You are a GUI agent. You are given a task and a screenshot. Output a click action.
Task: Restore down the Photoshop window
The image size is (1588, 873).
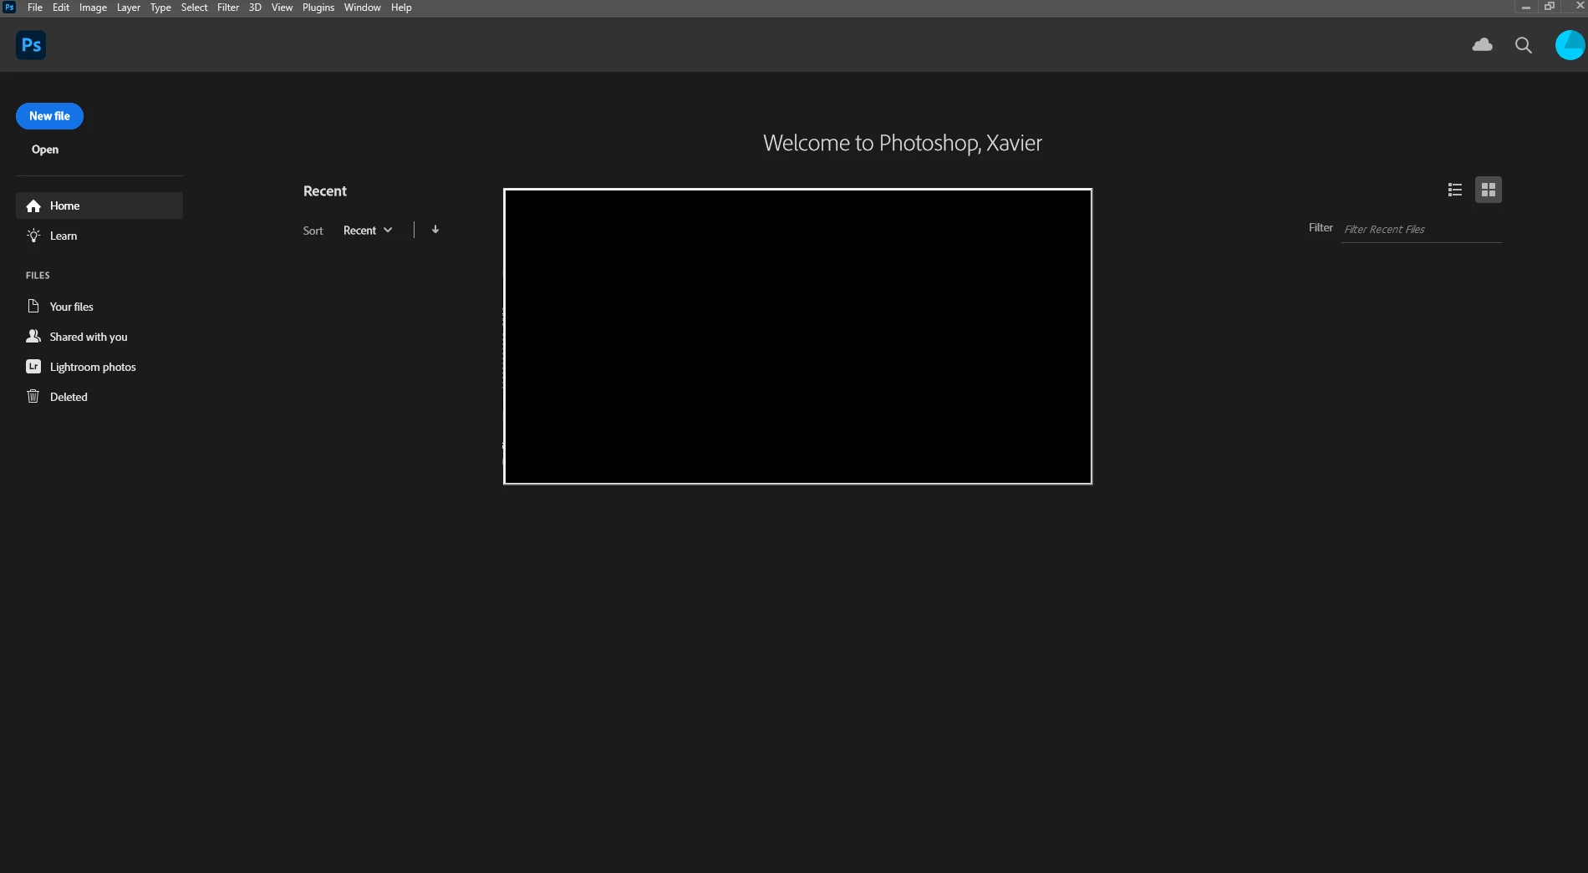1550,7
